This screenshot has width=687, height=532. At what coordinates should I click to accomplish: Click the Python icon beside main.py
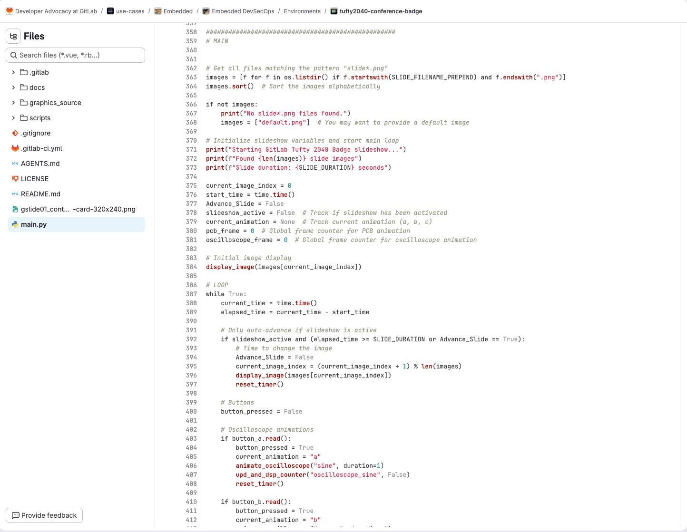pos(15,224)
